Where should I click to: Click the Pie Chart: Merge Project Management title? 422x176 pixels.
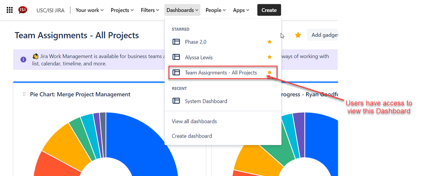(80, 94)
